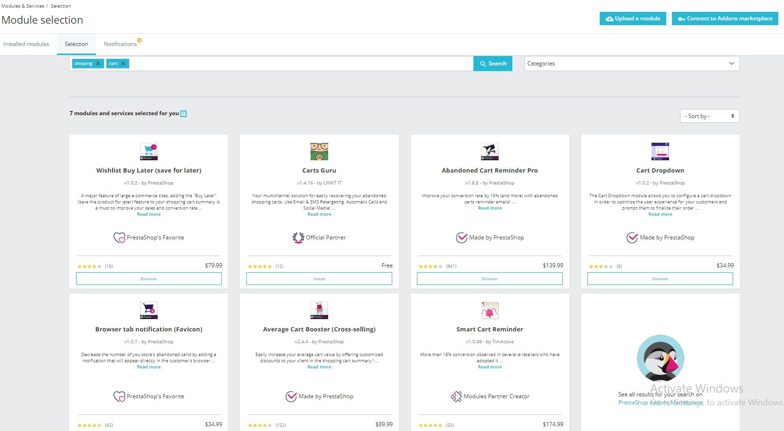This screenshot has width=784, height=431.
Task: Open the Notifications tab
Action: point(120,44)
